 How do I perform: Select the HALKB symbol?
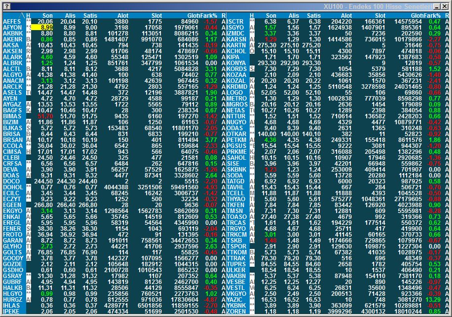pyautogui.click(x=12, y=287)
